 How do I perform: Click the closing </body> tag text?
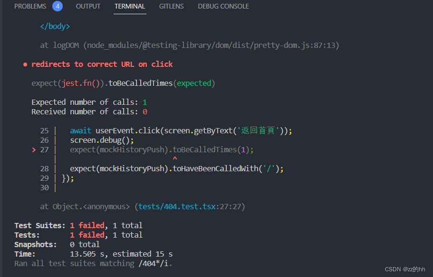[x=55, y=27]
